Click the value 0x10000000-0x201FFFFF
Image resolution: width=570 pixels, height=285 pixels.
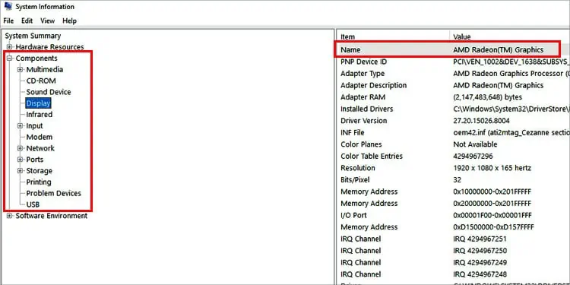click(x=492, y=192)
